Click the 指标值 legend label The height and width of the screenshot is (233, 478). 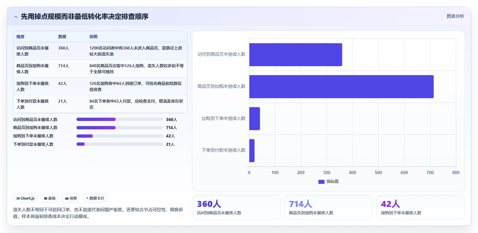pos(333,182)
